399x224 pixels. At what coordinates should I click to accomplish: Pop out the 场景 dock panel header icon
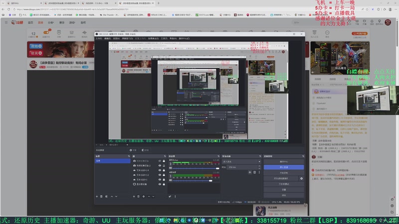129,156
